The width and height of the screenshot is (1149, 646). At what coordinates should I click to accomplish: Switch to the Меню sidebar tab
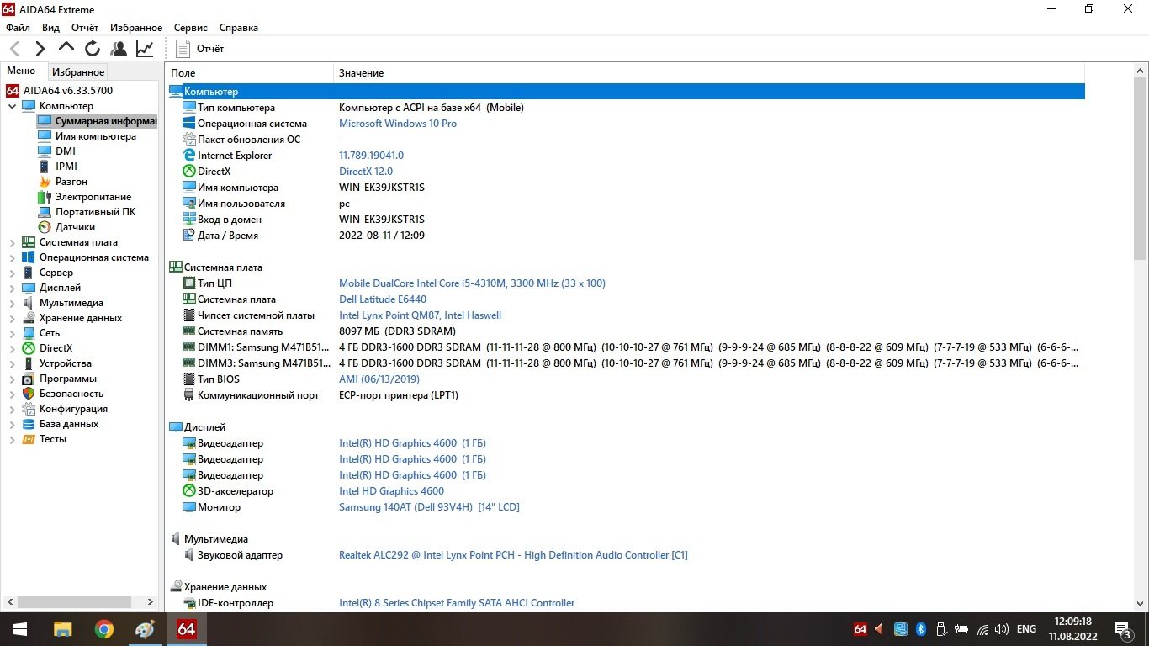21,71
